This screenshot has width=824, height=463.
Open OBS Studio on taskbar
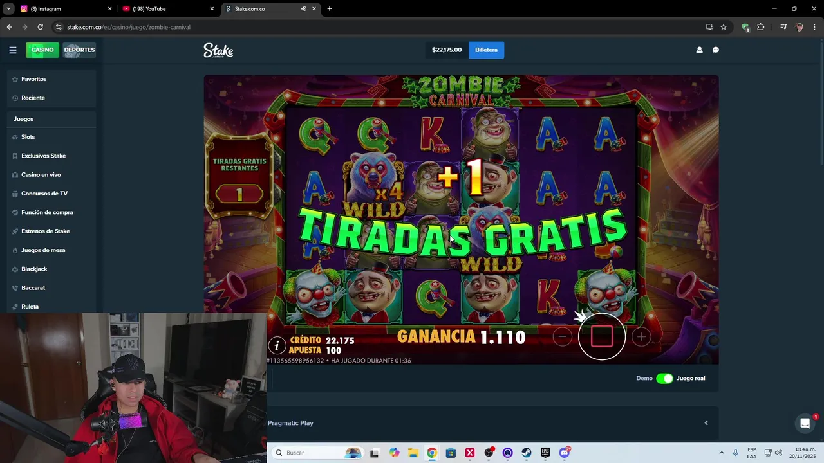489,453
